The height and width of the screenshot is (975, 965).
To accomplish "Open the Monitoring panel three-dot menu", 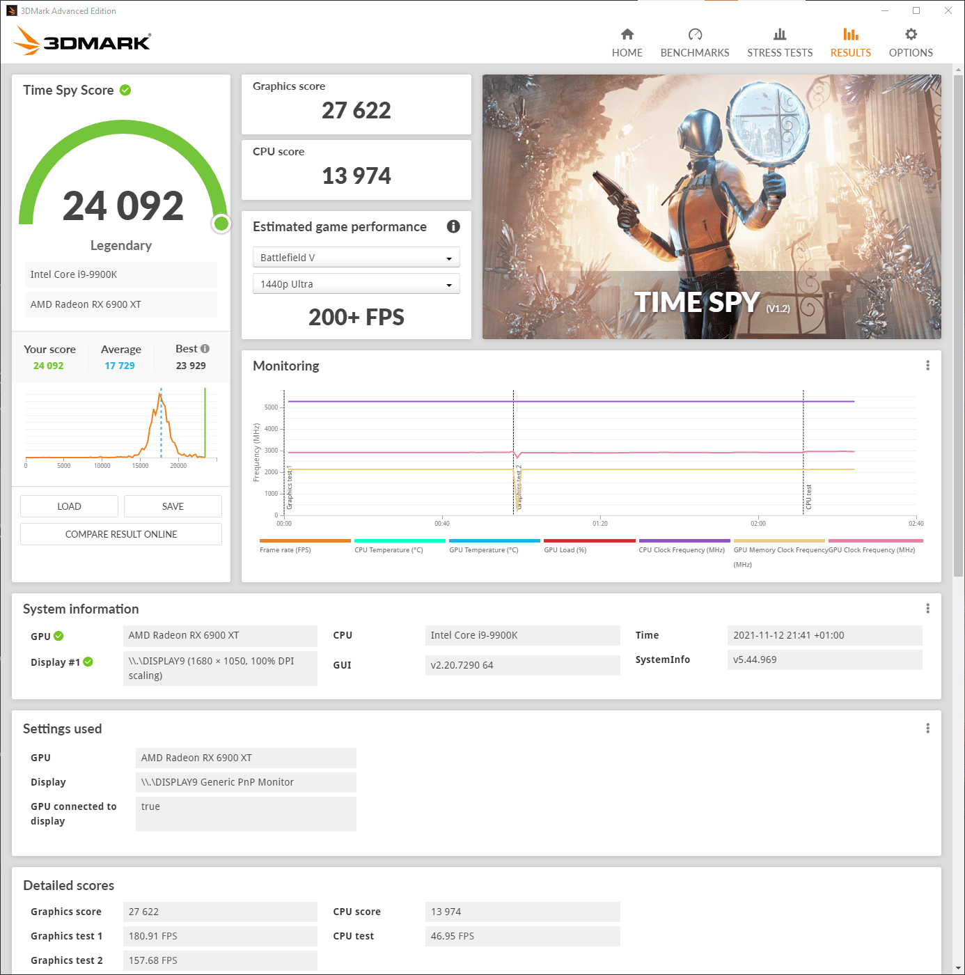I will (927, 366).
